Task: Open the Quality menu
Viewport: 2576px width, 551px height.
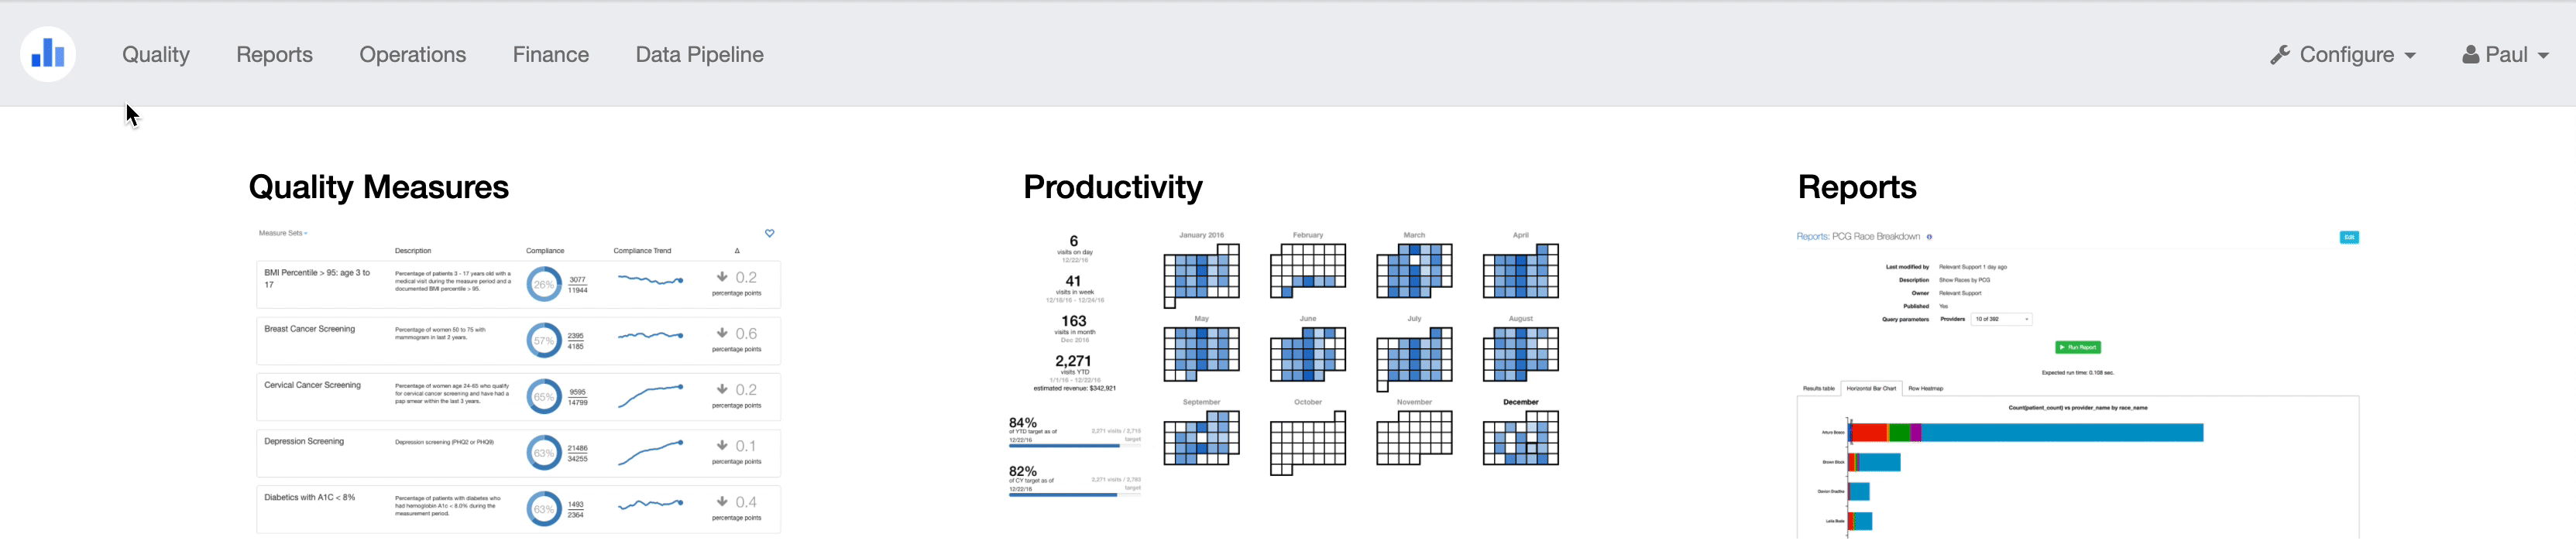Action: pos(156,55)
